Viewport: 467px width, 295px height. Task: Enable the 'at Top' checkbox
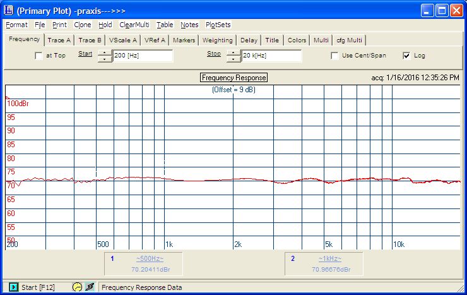38,56
